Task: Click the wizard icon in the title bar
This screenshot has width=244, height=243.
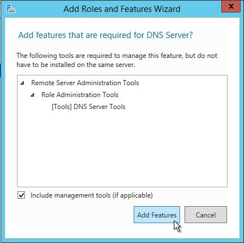Action: pos(11,9)
